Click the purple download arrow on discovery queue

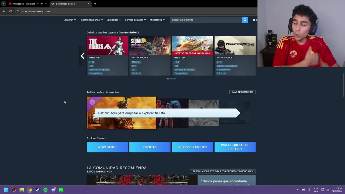click(x=92, y=102)
